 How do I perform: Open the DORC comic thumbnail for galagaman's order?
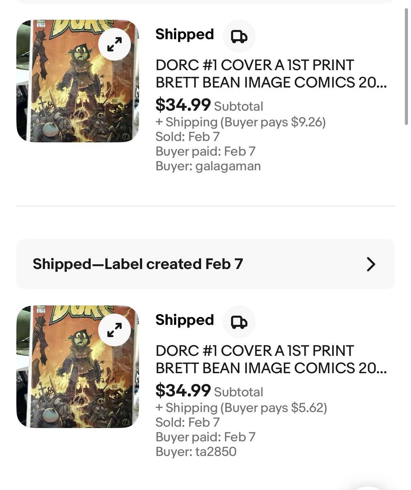68,95
